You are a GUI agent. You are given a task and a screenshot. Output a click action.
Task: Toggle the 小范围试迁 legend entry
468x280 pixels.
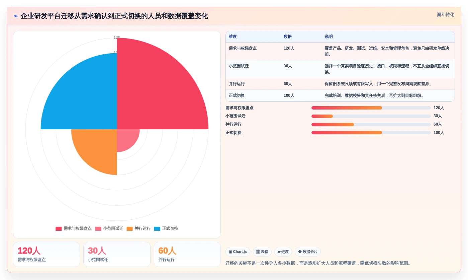[x=109, y=229]
